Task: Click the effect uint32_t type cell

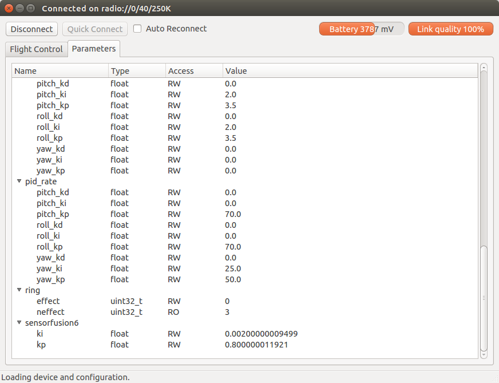Action: [126, 301]
